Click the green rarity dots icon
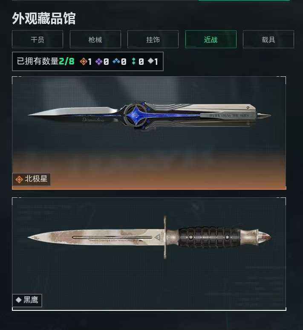The width and height of the screenshot is (303, 330). pos(134,61)
